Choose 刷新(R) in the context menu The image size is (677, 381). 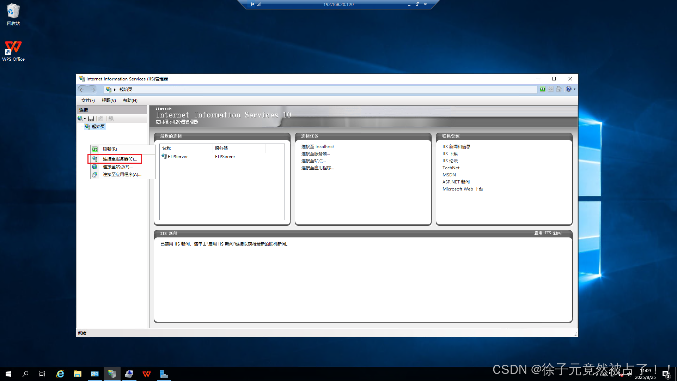pos(123,149)
